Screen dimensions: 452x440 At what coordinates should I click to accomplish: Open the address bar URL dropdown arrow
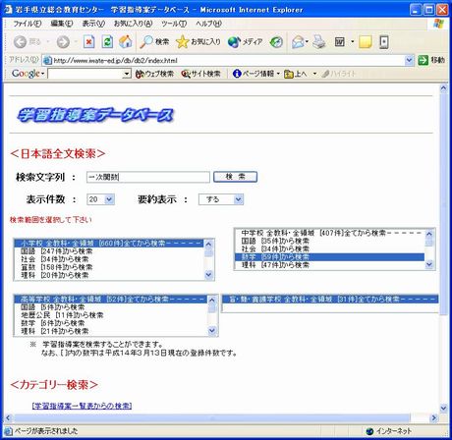pos(409,60)
